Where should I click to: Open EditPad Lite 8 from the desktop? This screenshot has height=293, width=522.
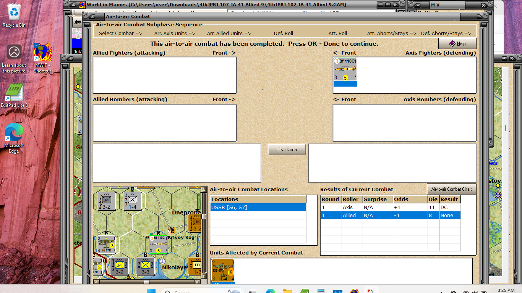click(14, 95)
